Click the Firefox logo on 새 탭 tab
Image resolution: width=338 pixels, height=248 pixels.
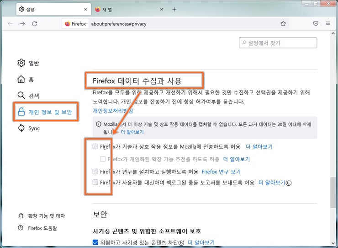97,9
